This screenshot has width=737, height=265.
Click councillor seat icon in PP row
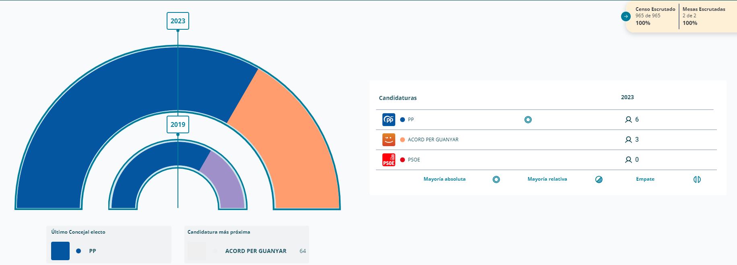click(628, 120)
